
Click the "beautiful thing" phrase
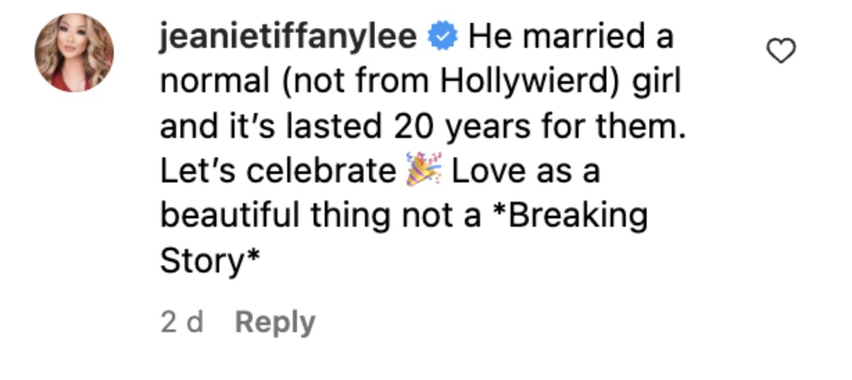tap(276, 215)
